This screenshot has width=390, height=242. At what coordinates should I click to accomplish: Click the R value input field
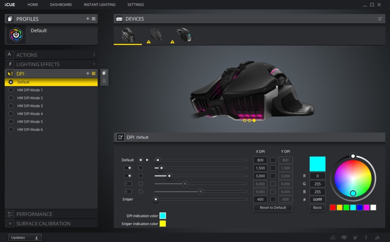click(317, 176)
